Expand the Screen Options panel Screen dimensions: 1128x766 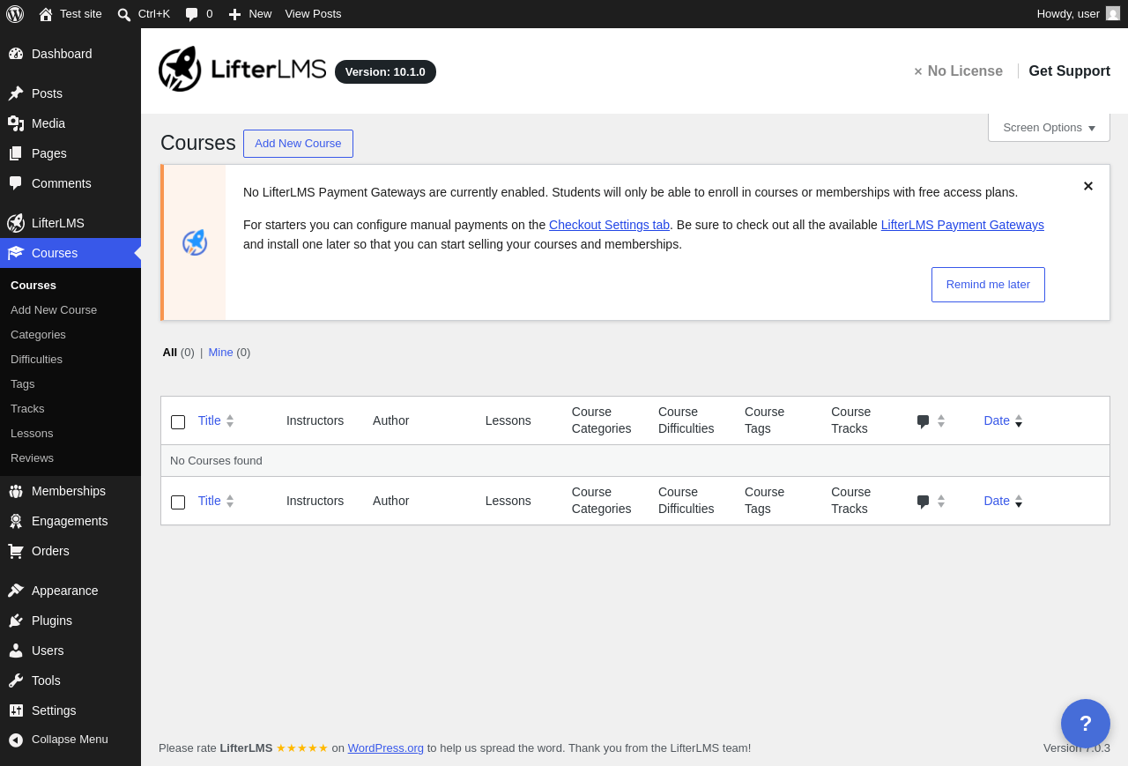1049,128
